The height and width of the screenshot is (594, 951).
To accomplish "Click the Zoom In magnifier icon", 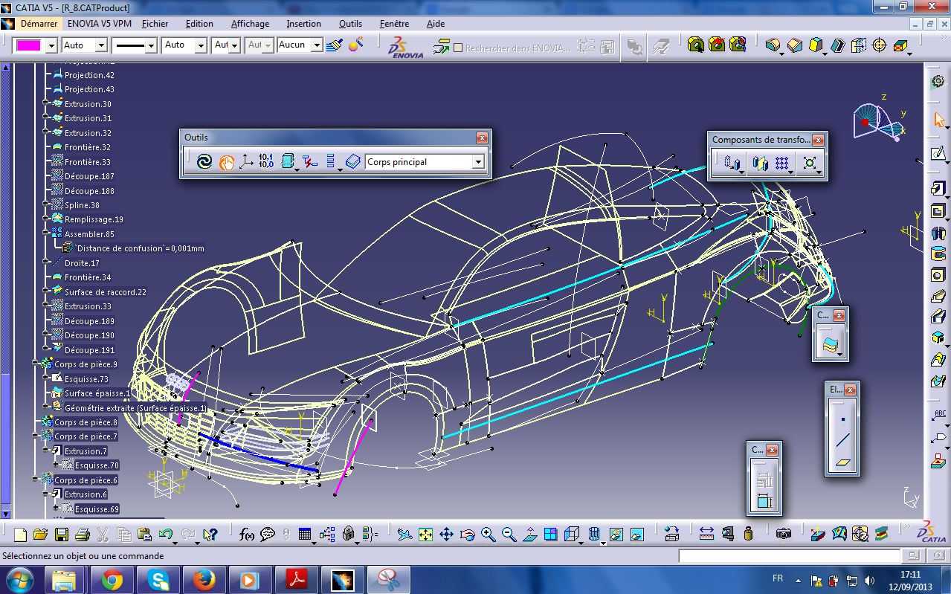I will [488, 535].
